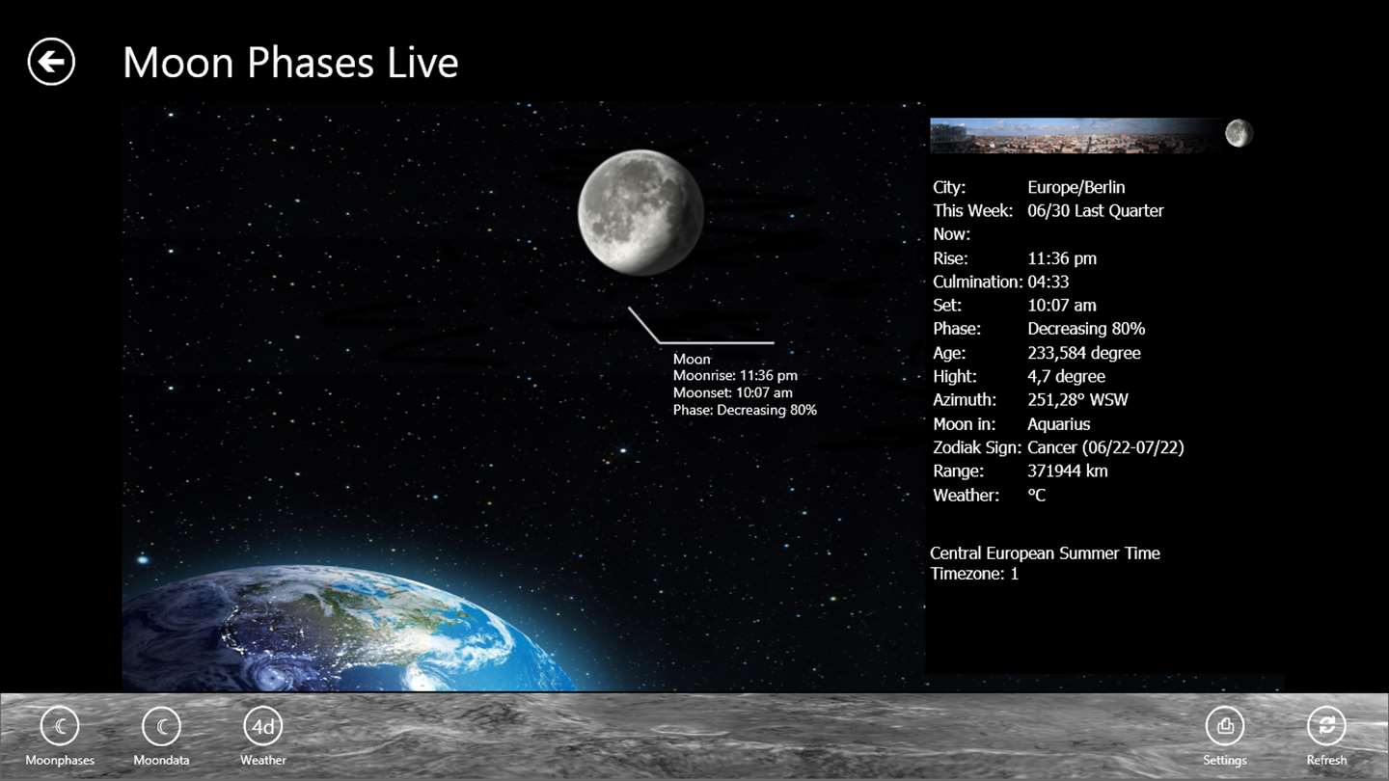The width and height of the screenshot is (1389, 781).
Task: Click the Culmination value '04:33'
Action: (x=1049, y=282)
